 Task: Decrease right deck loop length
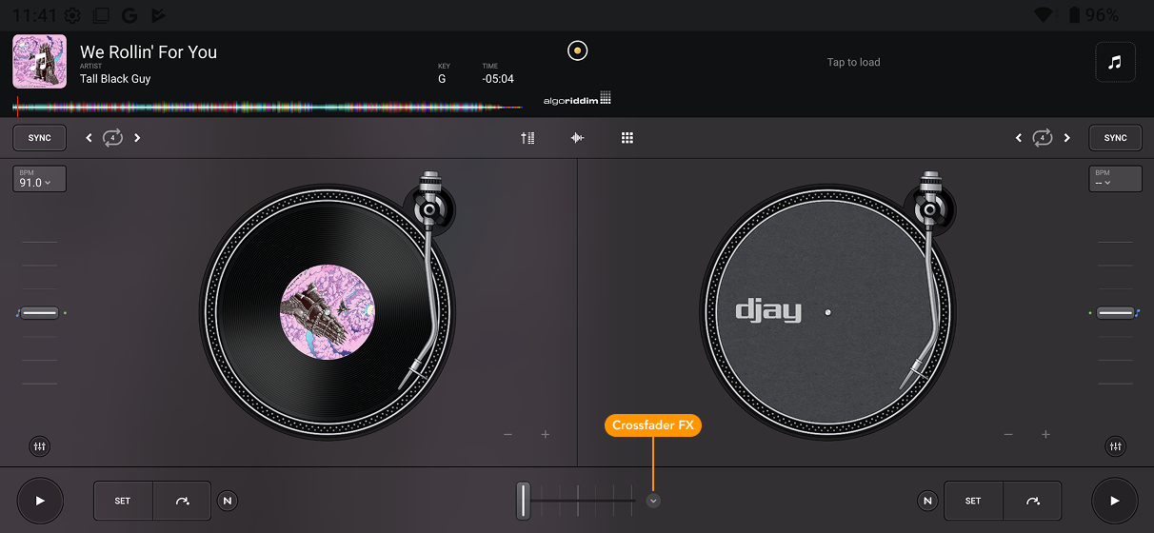pyautogui.click(x=1019, y=138)
